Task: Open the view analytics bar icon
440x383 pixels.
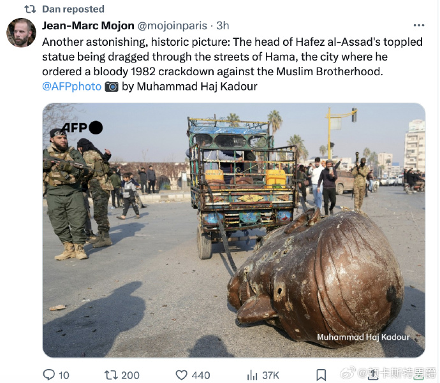Action: 252,375
